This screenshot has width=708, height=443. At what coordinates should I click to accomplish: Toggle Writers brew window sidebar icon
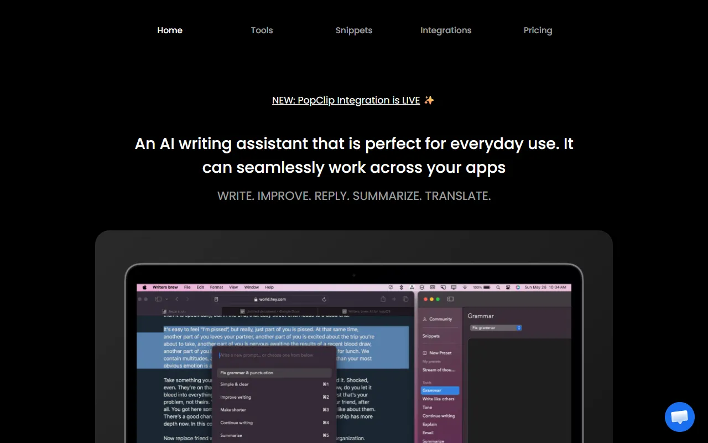point(450,299)
